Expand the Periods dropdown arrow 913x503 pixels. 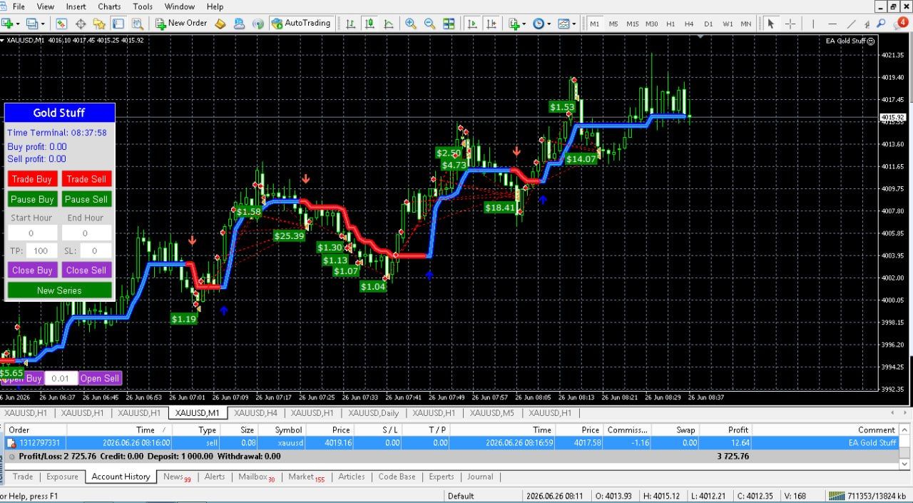[548, 24]
